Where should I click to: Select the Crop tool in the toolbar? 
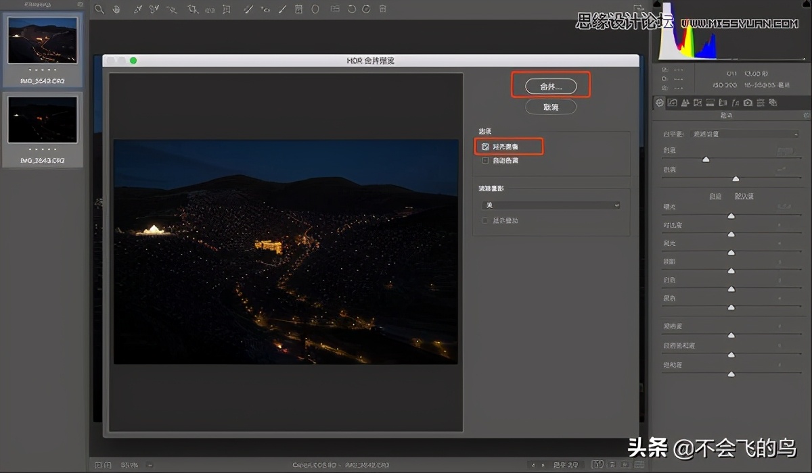point(191,9)
